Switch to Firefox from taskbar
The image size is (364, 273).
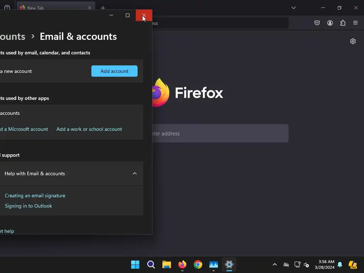click(182, 264)
